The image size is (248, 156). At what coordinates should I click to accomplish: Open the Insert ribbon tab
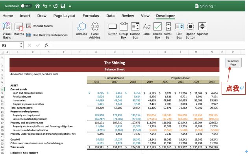pyautogui.click(x=25, y=16)
